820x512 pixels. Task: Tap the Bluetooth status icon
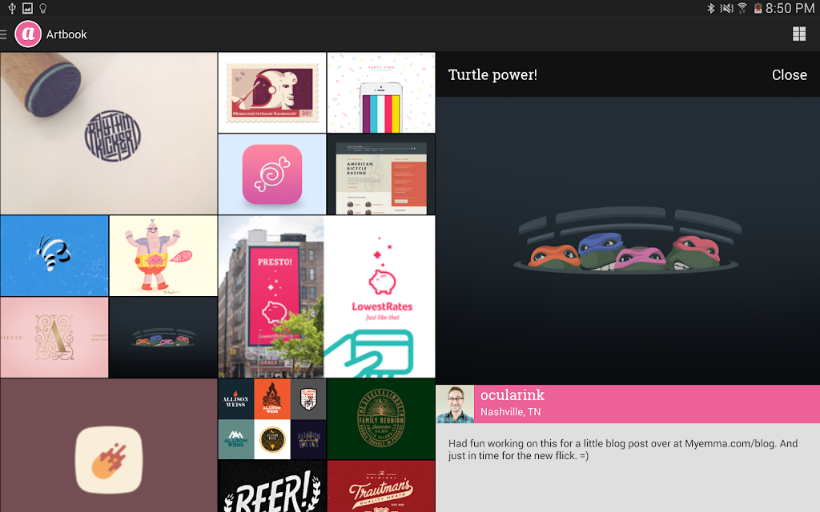710,8
